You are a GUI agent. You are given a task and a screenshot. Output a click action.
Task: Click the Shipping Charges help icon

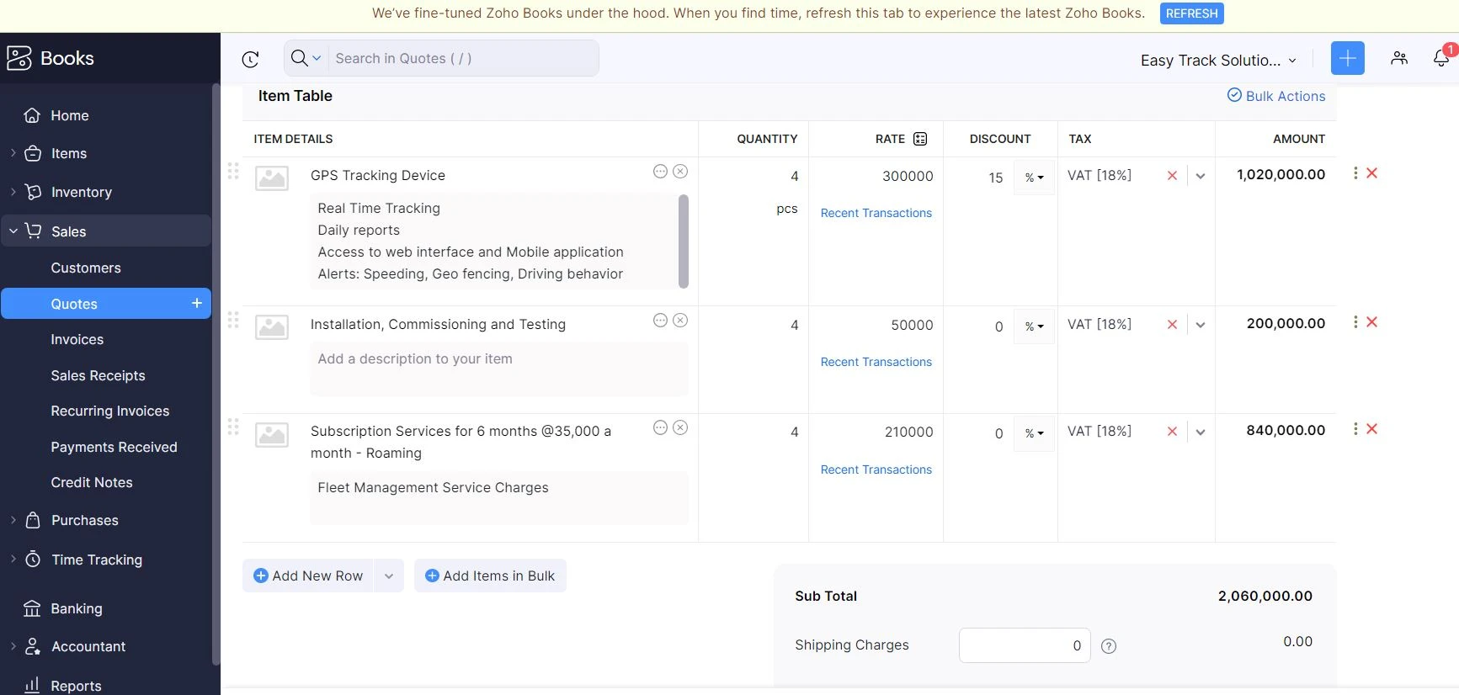pos(1109,646)
